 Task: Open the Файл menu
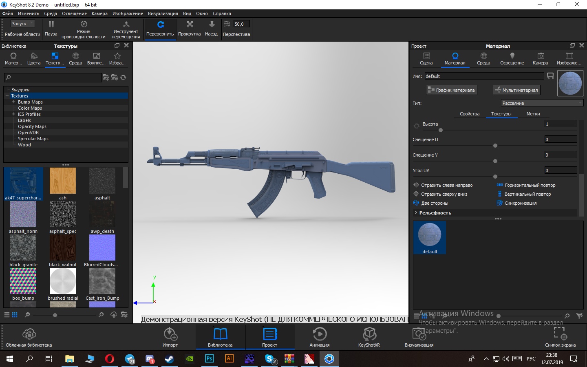[8, 13]
